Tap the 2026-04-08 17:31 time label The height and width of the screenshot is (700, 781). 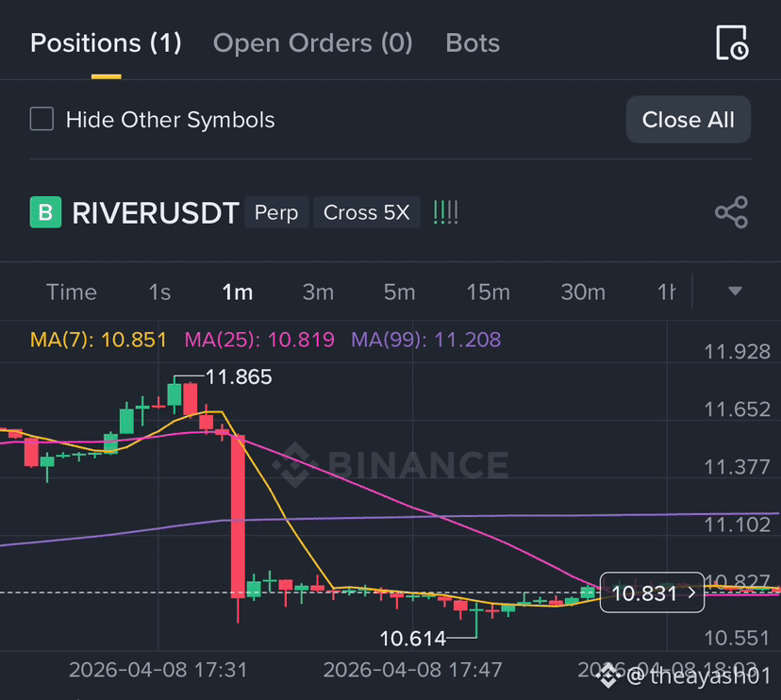[158, 670]
